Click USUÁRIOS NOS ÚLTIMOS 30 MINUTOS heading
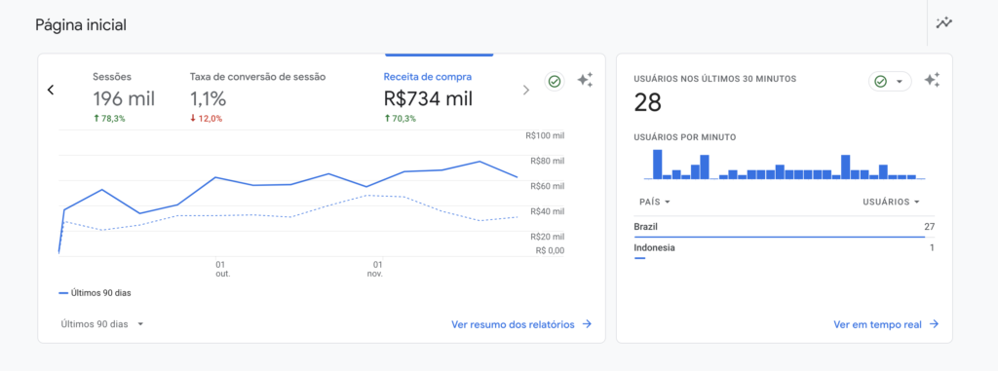This screenshot has width=998, height=371. pyautogui.click(x=714, y=79)
